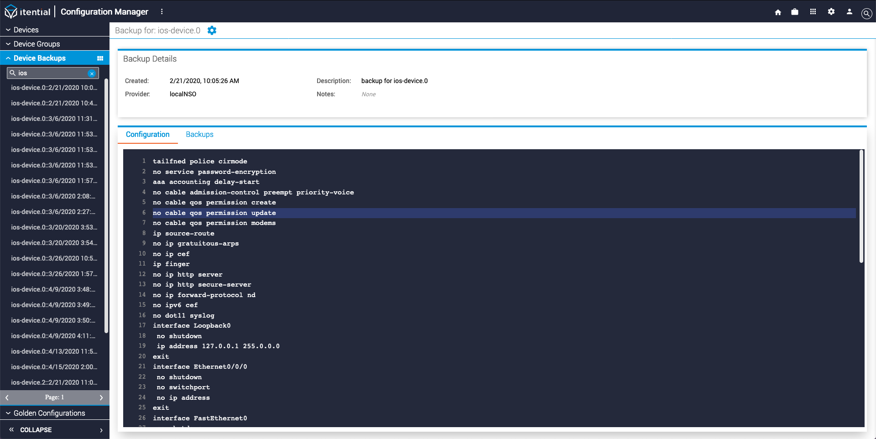Screen dimensions: 876x439
Task: Click the Created date value
Action: coord(204,81)
